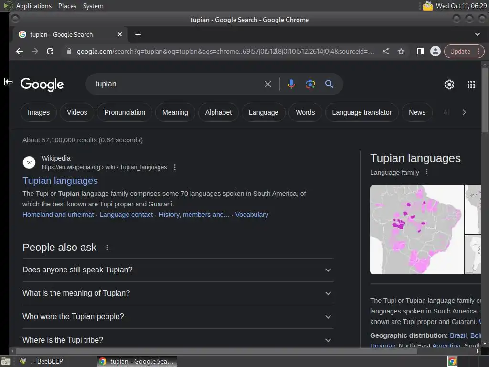
Task: Open People also ask options dots
Action: (107, 248)
